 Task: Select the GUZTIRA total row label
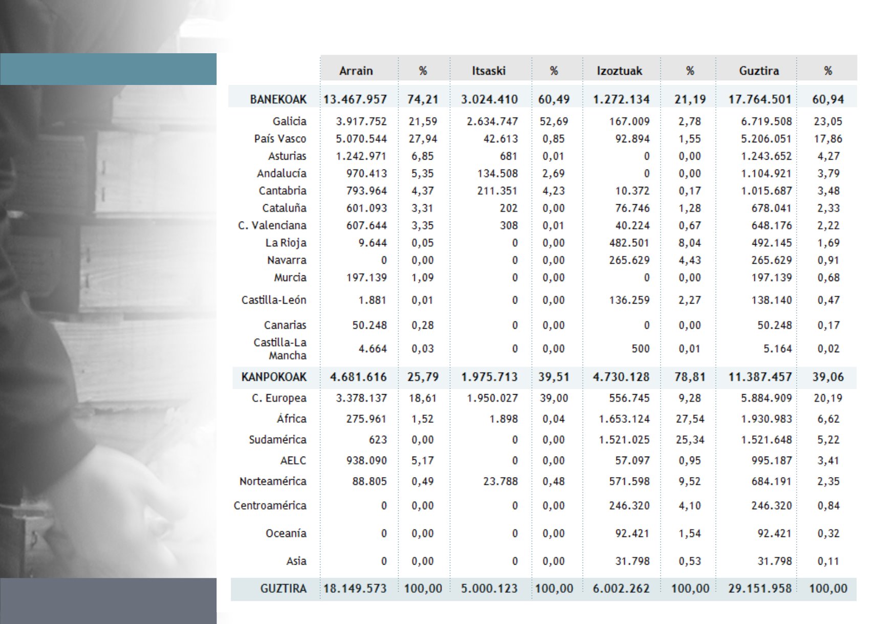pos(283,589)
